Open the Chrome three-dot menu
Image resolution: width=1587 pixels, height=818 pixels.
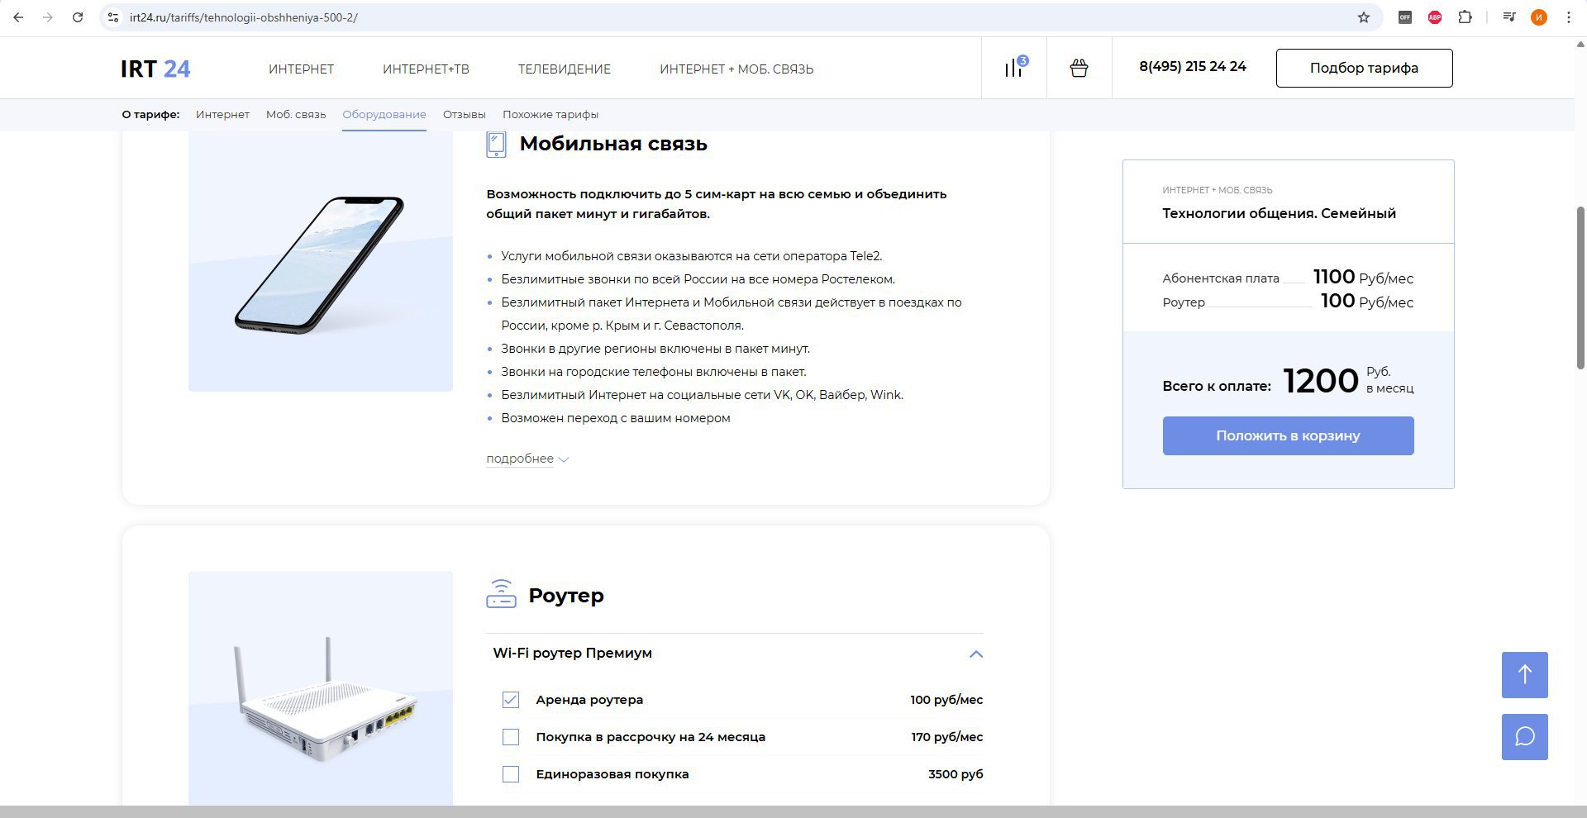(1568, 17)
